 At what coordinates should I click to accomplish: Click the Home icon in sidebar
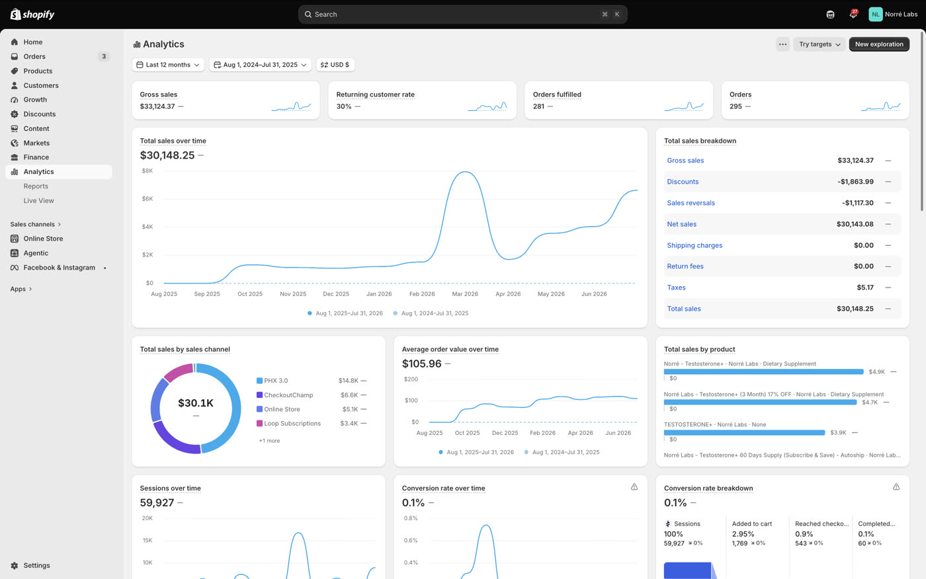click(15, 42)
